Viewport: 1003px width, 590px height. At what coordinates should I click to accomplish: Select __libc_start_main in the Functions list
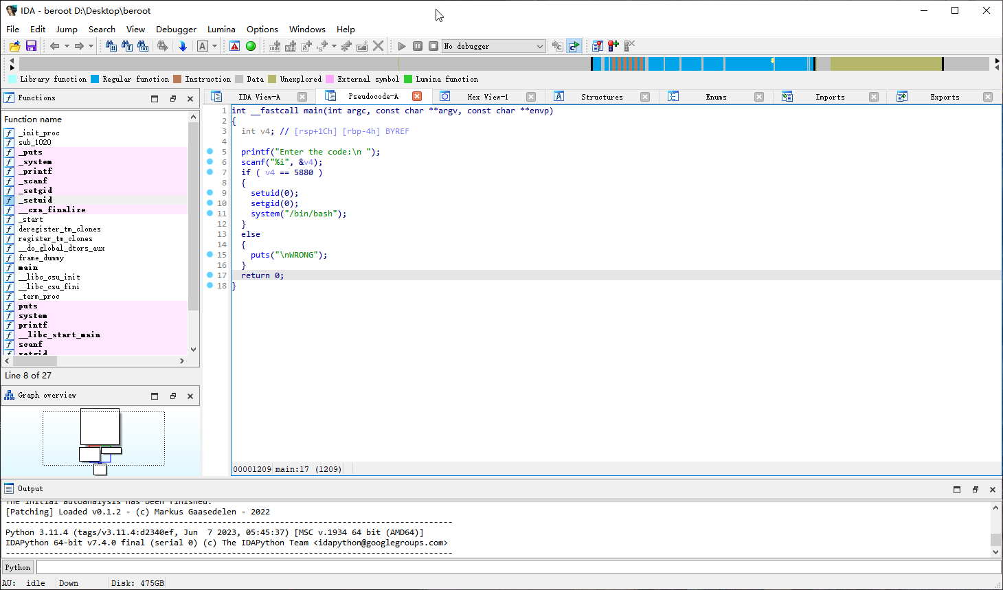pyautogui.click(x=95, y=334)
